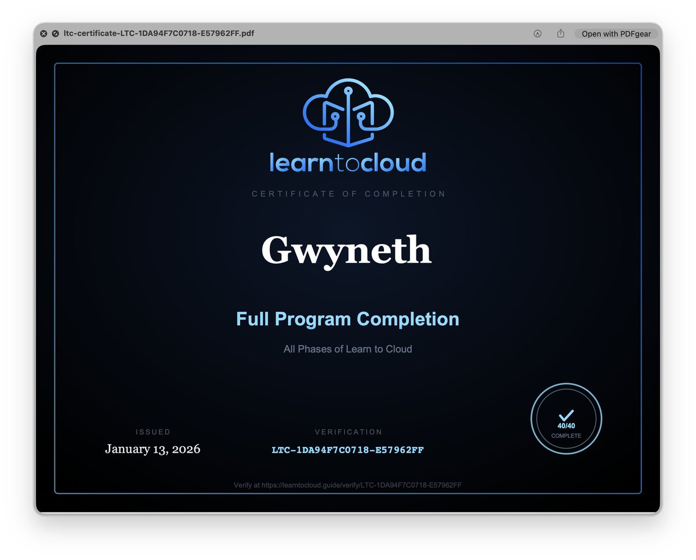Click the Share icon in title bar
The height and width of the screenshot is (560, 696).
(x=560, y=34)
